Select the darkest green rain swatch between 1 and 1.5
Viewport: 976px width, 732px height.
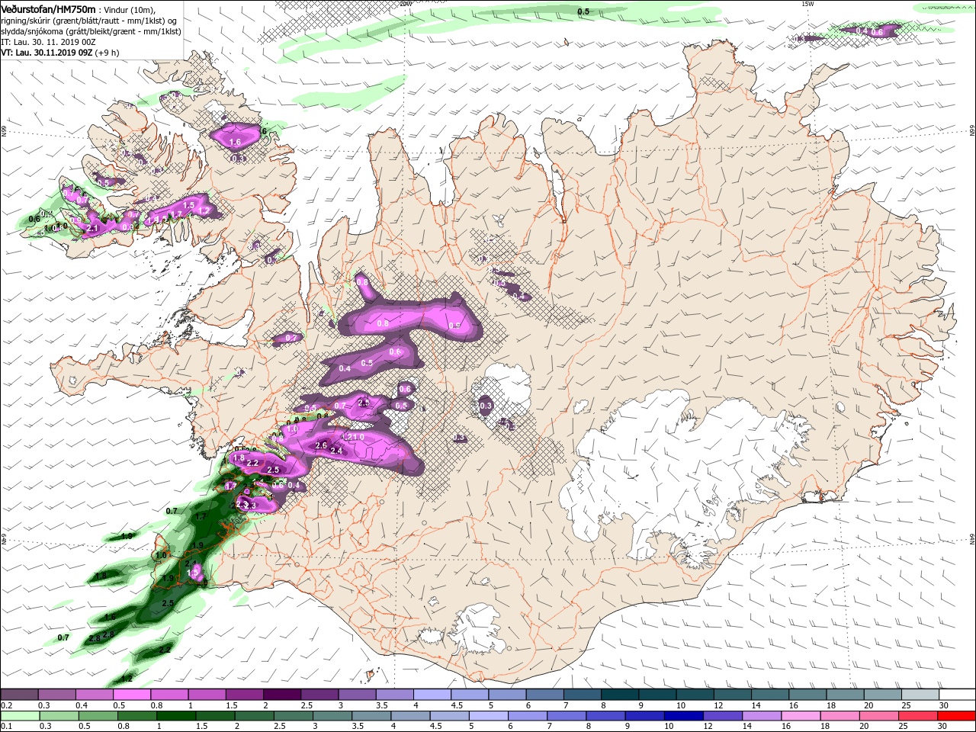[175, 716]
